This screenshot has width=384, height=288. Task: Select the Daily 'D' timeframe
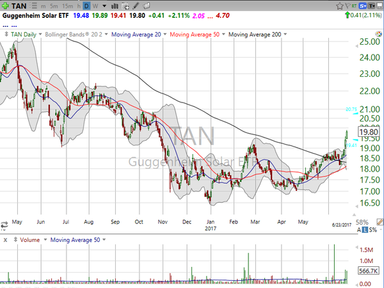click(x=86, y=6)
